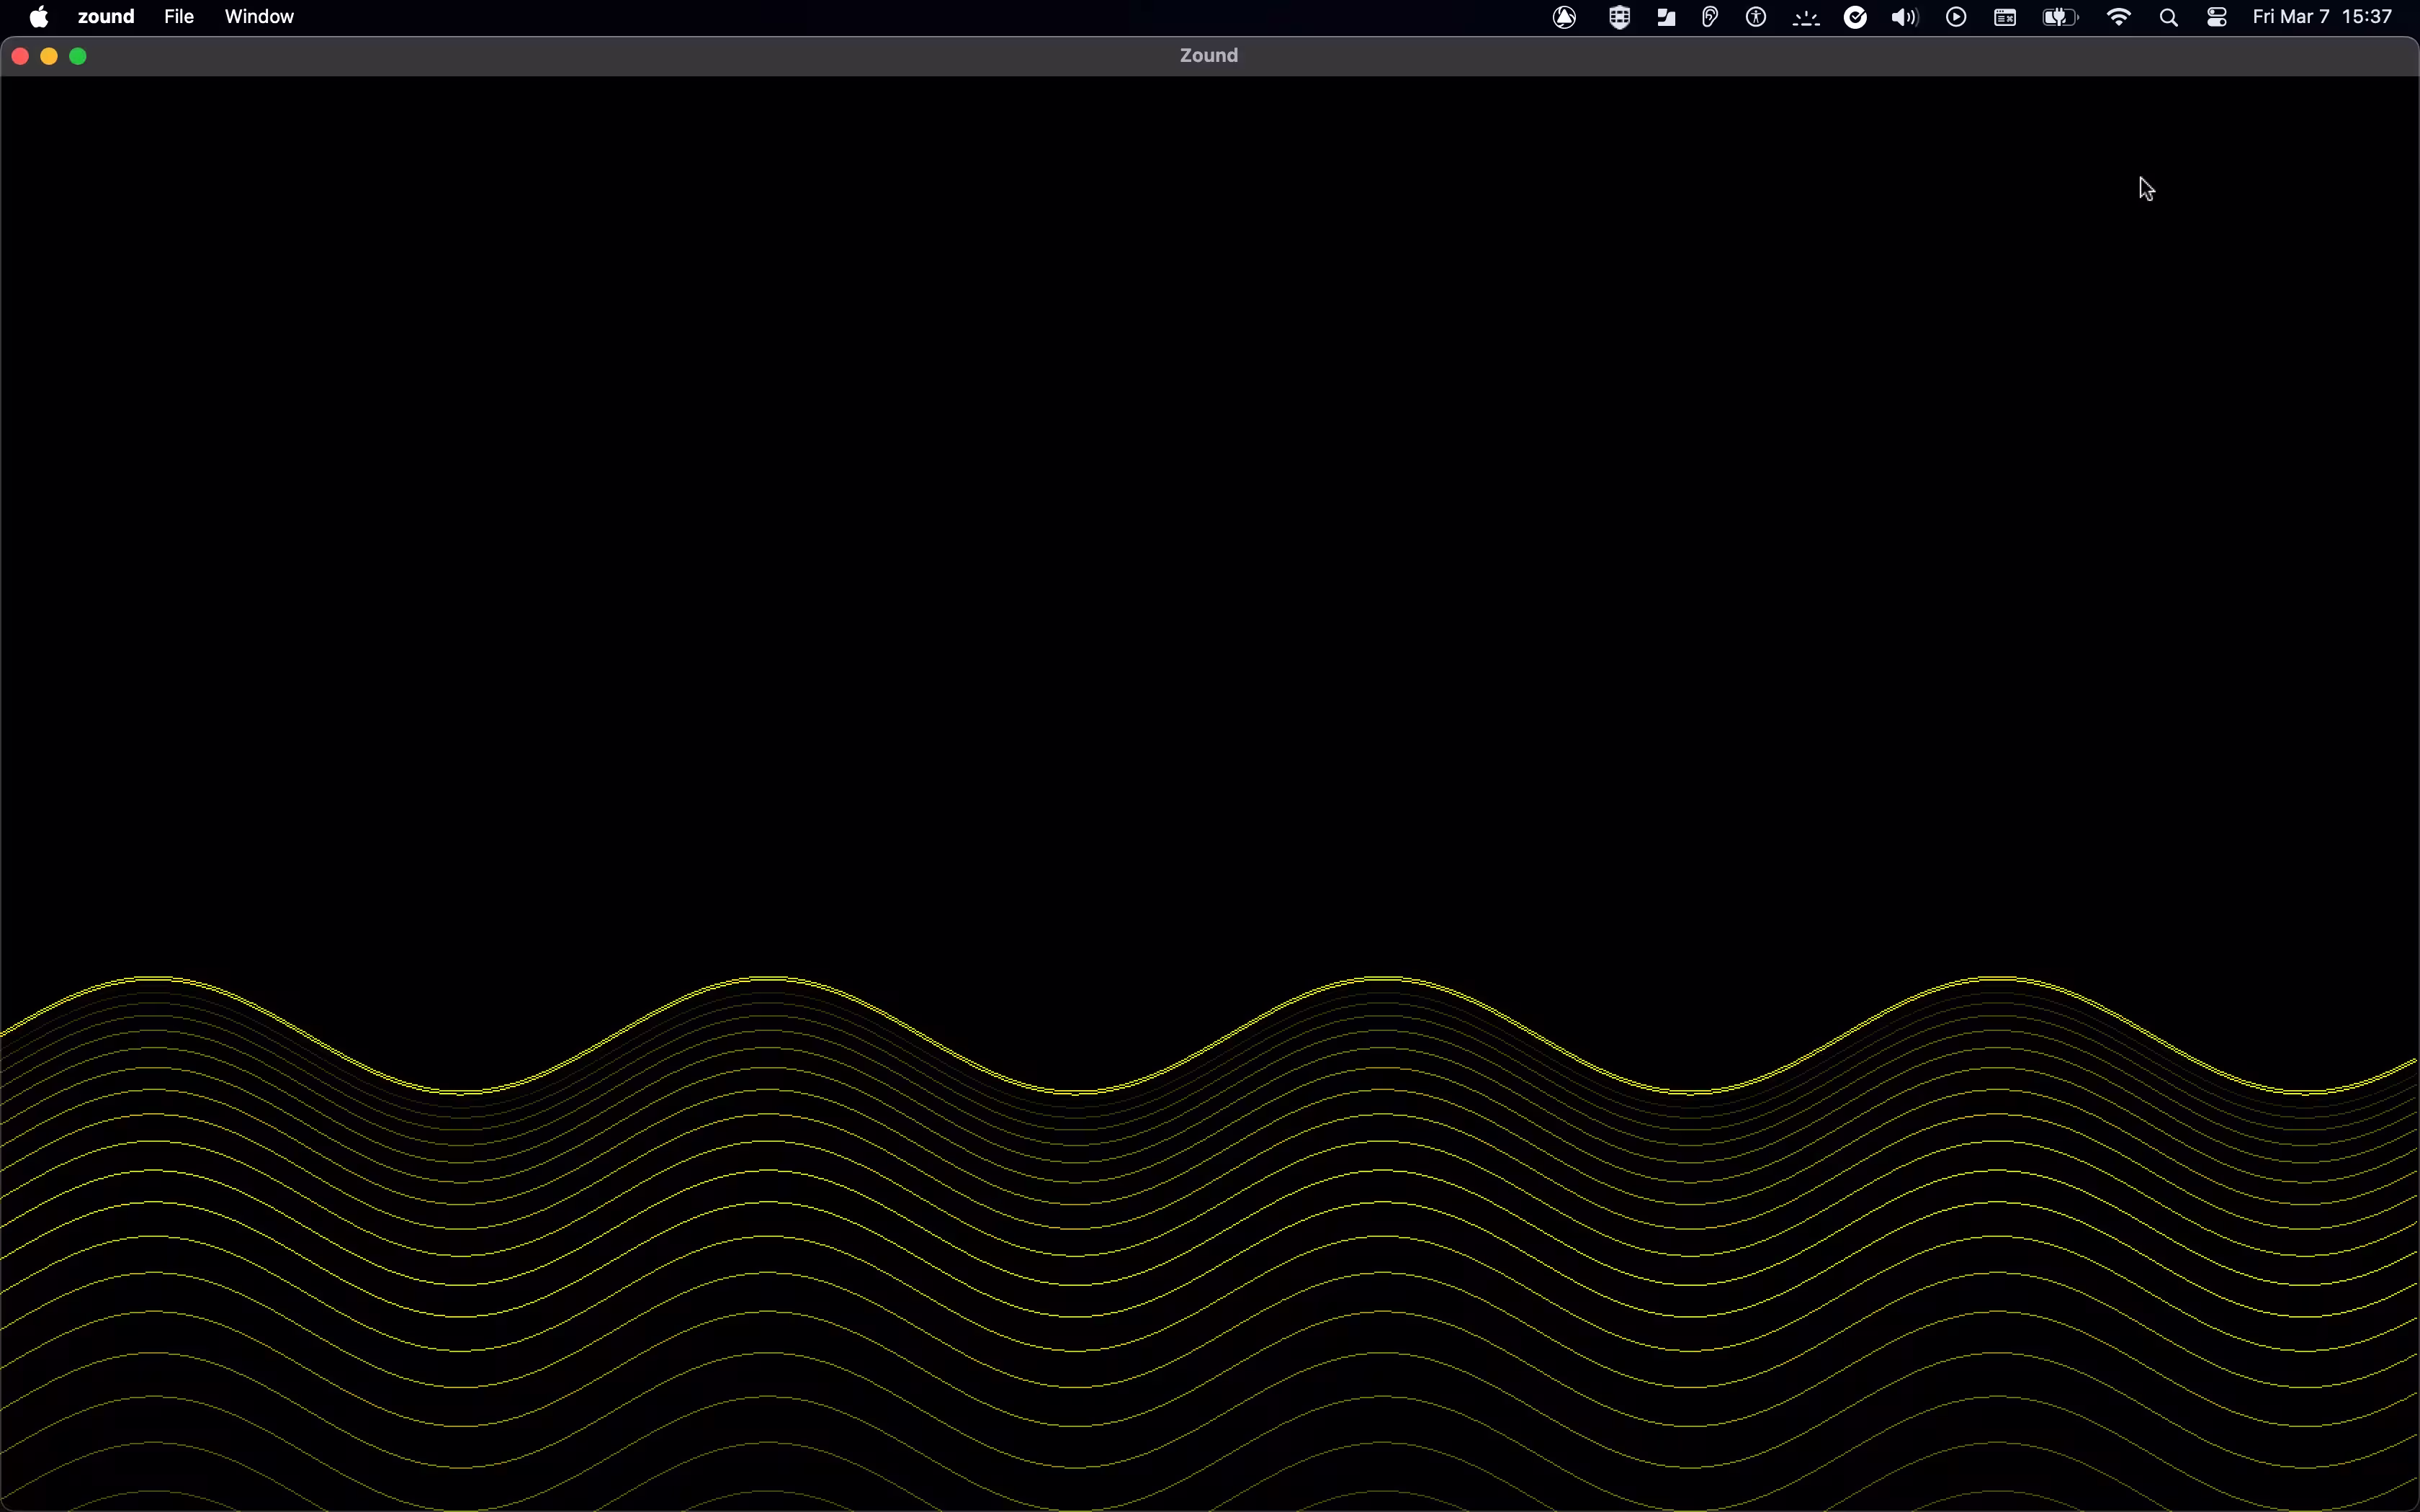Open the battery status menu
Screen dimensions: 2420x1512
tap(2061, 18)
